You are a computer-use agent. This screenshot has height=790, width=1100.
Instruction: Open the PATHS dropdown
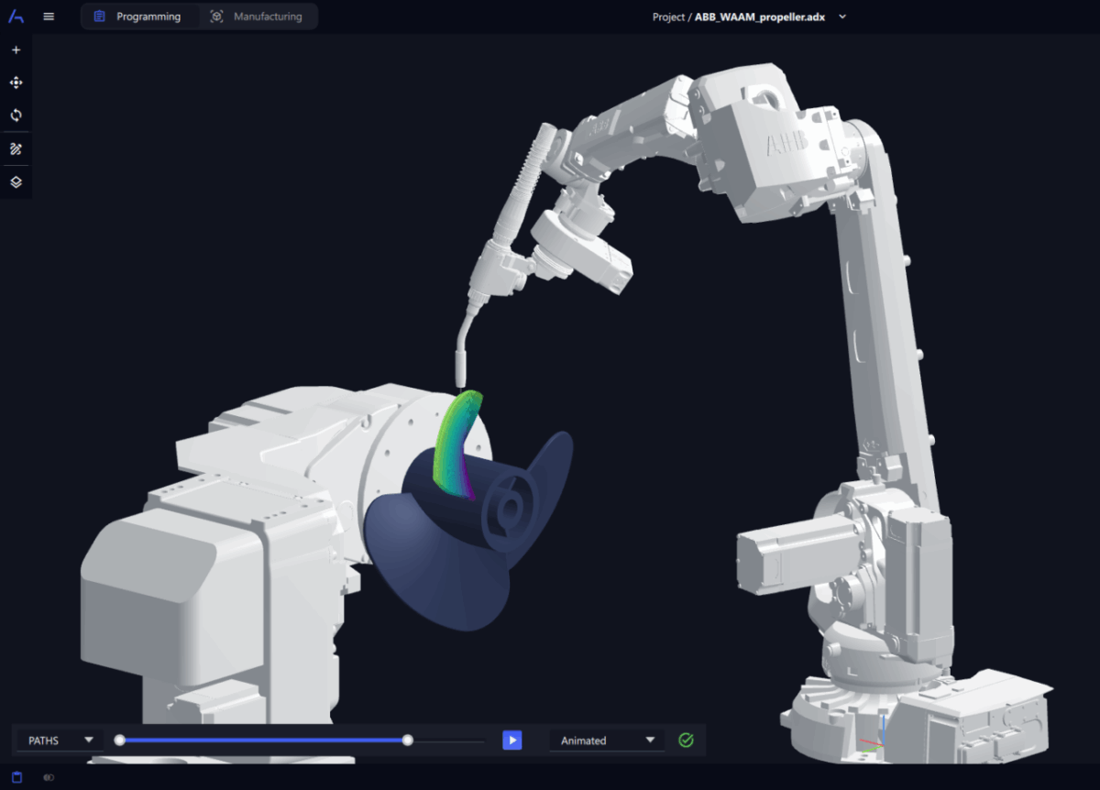tap(57, 740)
